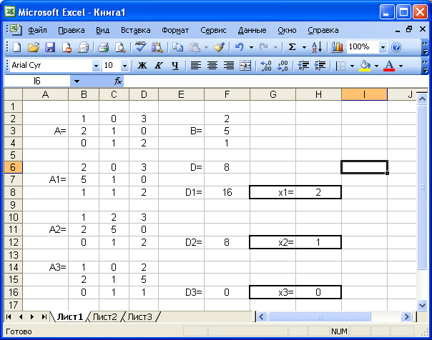Center cell text horizontally

(212, 66)
